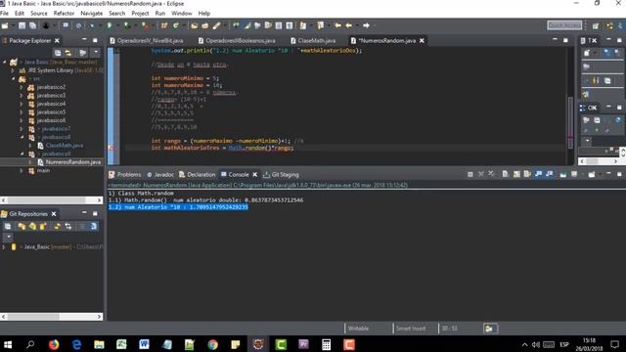The image size is (626, 352).
Task: Close the NumerosRandom.java editor tab
Action: pyautogui.click(x=422, y=41)
